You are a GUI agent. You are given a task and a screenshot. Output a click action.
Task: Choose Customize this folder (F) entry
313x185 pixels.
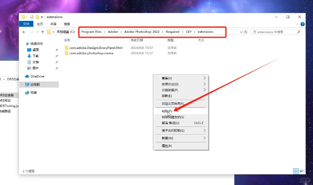pyautogui.click(x=181, y=103)
